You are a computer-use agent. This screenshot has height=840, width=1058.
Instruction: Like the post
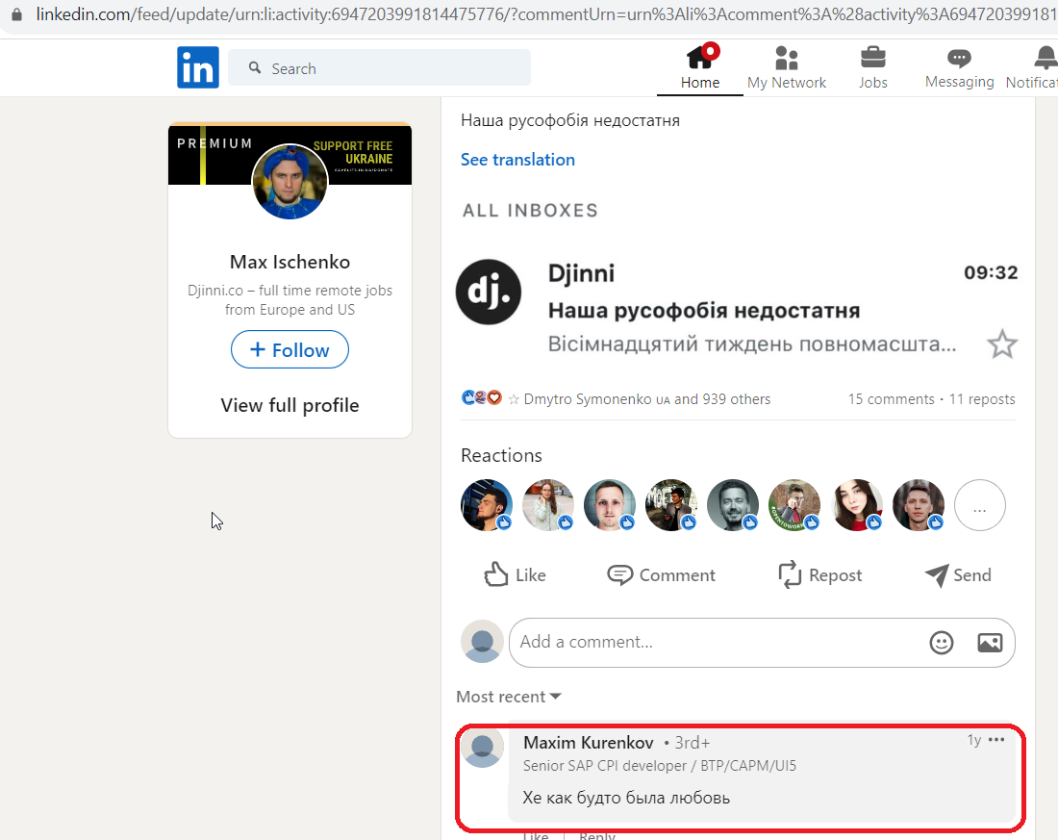[x=515, y=574]
